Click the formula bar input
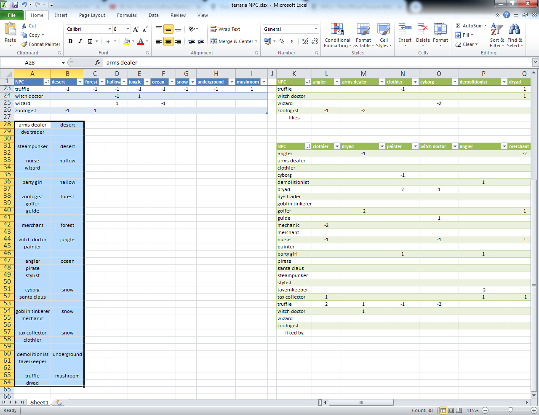The height and width of the screenshot is (415, 539). [318, 62]
